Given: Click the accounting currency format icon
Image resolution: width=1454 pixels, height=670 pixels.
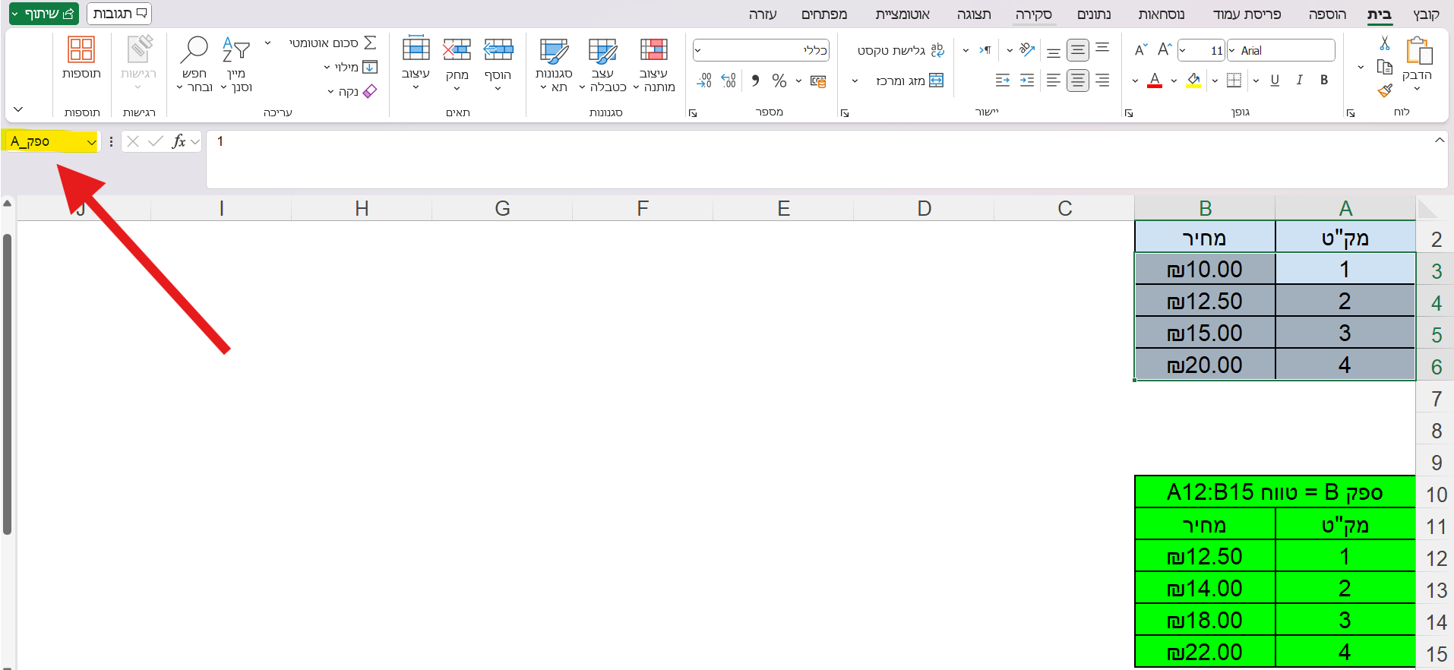Looking at the screenshot, I should [x=818, y=81].
